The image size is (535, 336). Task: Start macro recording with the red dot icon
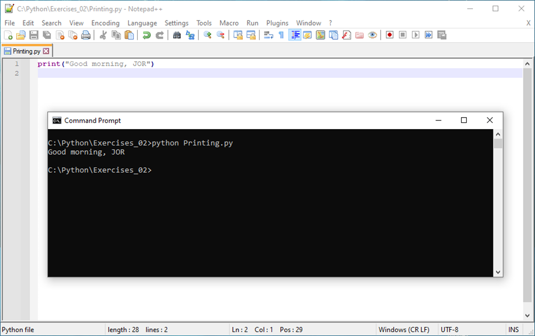(x=389, y=35)
